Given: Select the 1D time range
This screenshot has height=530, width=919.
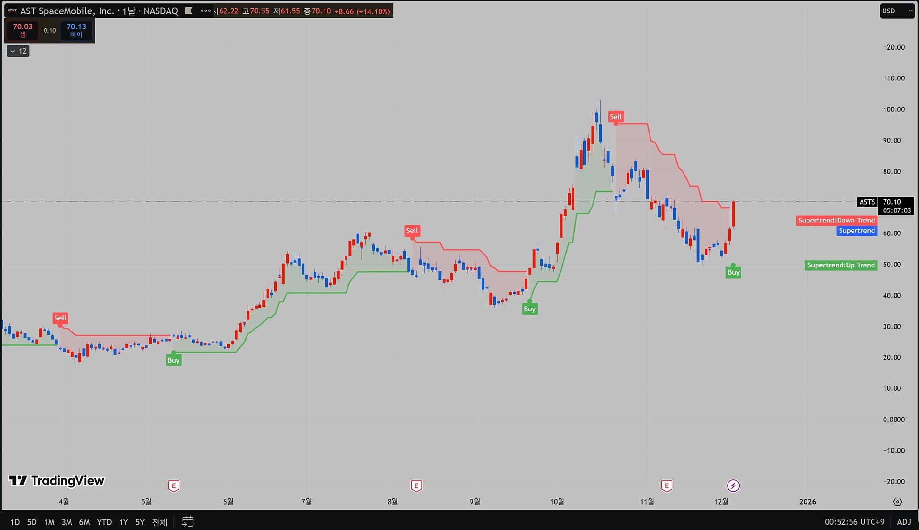Looking at the screenshot, I should click(x=15, y=522).
